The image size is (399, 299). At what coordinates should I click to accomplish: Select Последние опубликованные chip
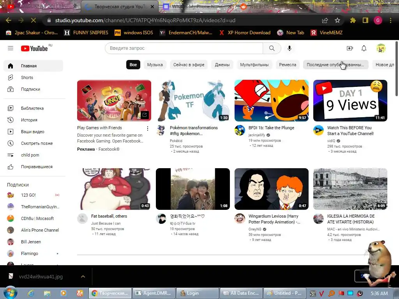coord(335,65)
